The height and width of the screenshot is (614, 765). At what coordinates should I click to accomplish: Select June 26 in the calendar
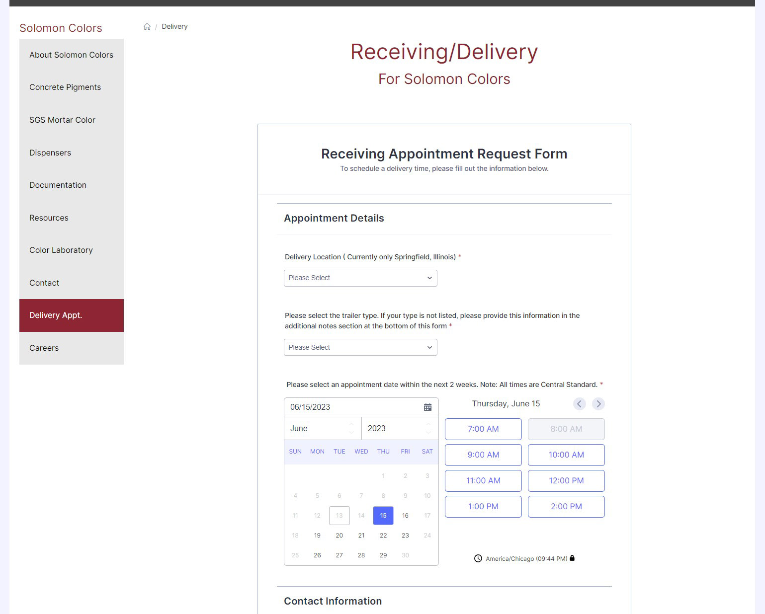tap(317, 555)
